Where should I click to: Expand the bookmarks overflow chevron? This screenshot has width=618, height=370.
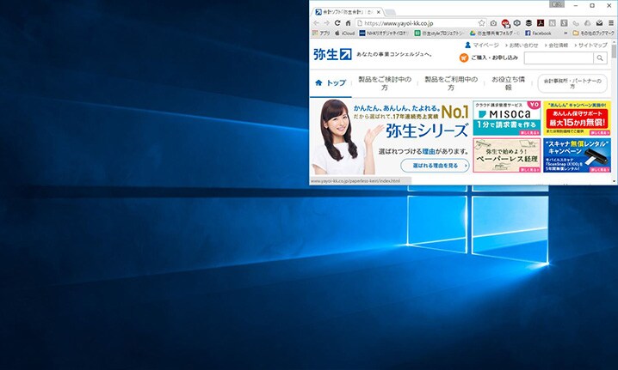[565, 33]
